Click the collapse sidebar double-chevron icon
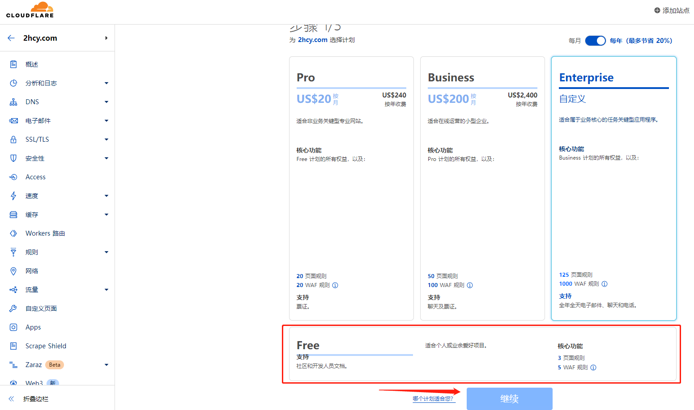 tap(11, 399)
